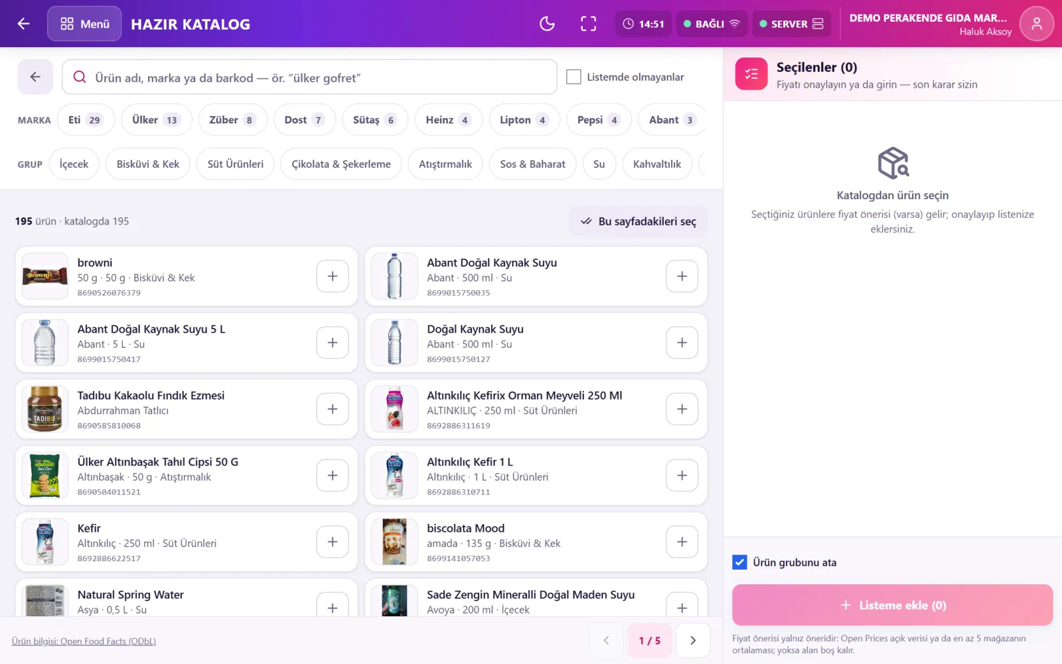
Task: Toggle dark mode moon icon
Action: pyautogui.click(x=547, y=24)
